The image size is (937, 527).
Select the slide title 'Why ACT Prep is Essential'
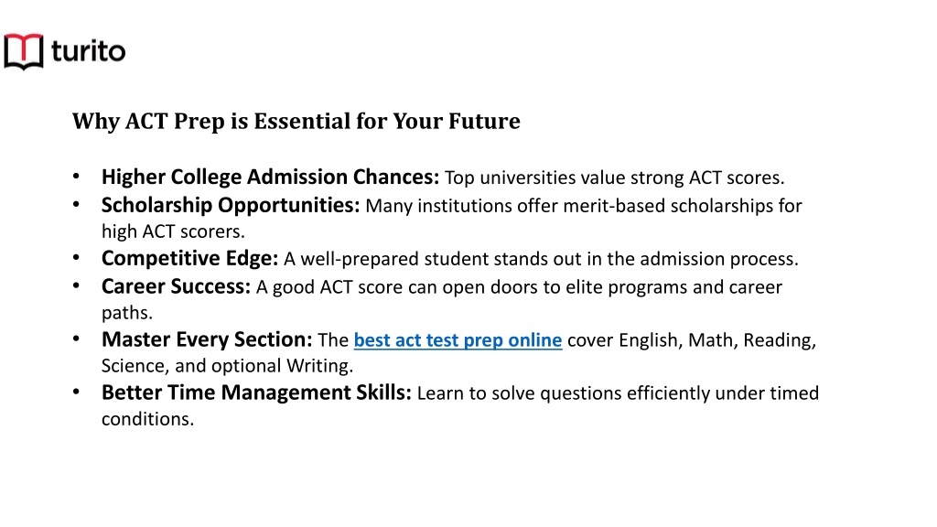296,121
